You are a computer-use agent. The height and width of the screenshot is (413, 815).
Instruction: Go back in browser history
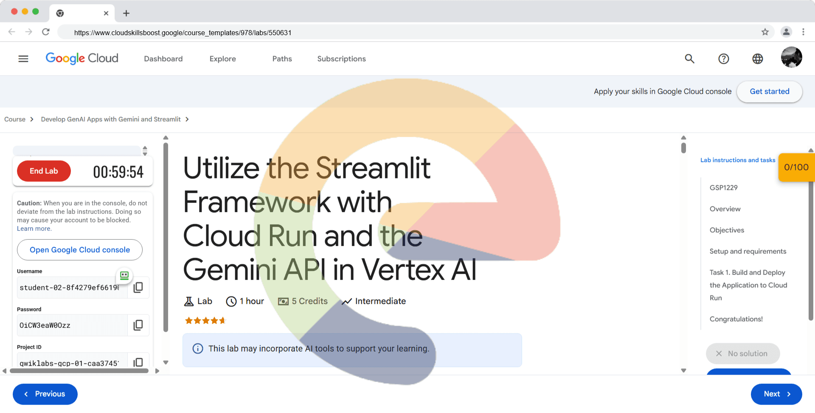tap(12, 32)
